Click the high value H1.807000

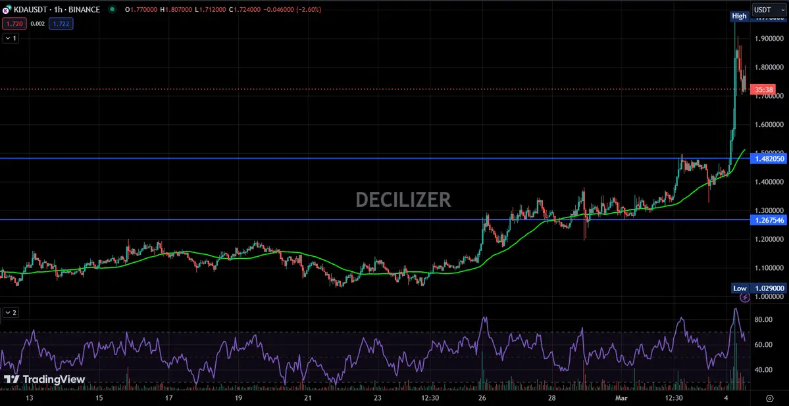click(x=176, y=10)
